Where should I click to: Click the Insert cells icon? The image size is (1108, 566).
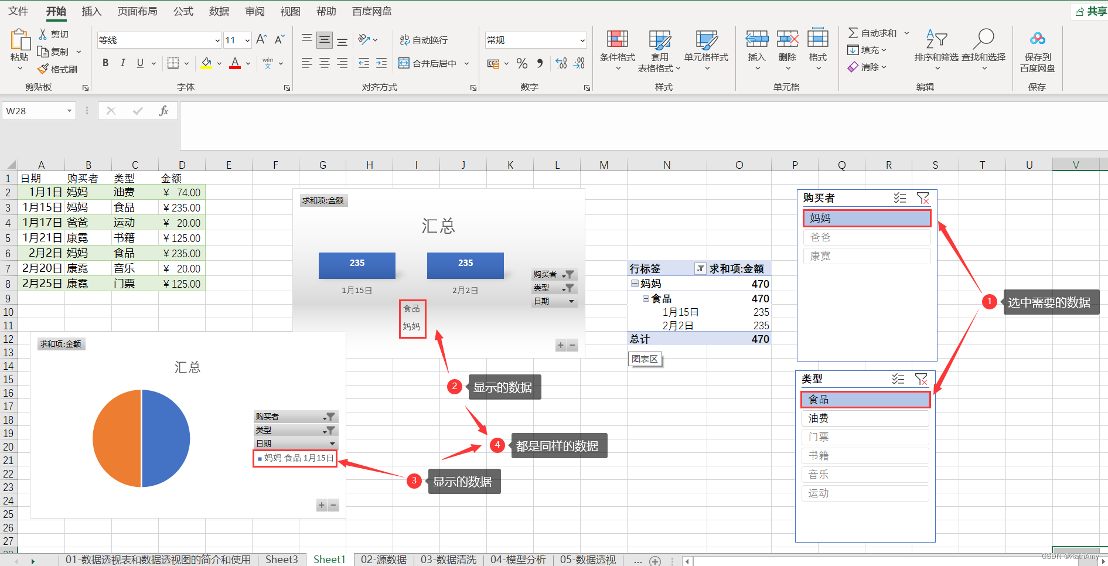(757, 39)
